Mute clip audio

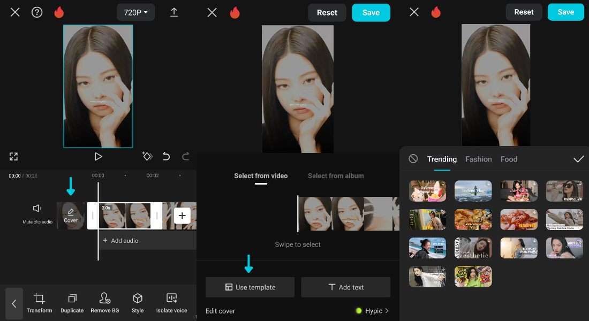(x=37, y=214)
